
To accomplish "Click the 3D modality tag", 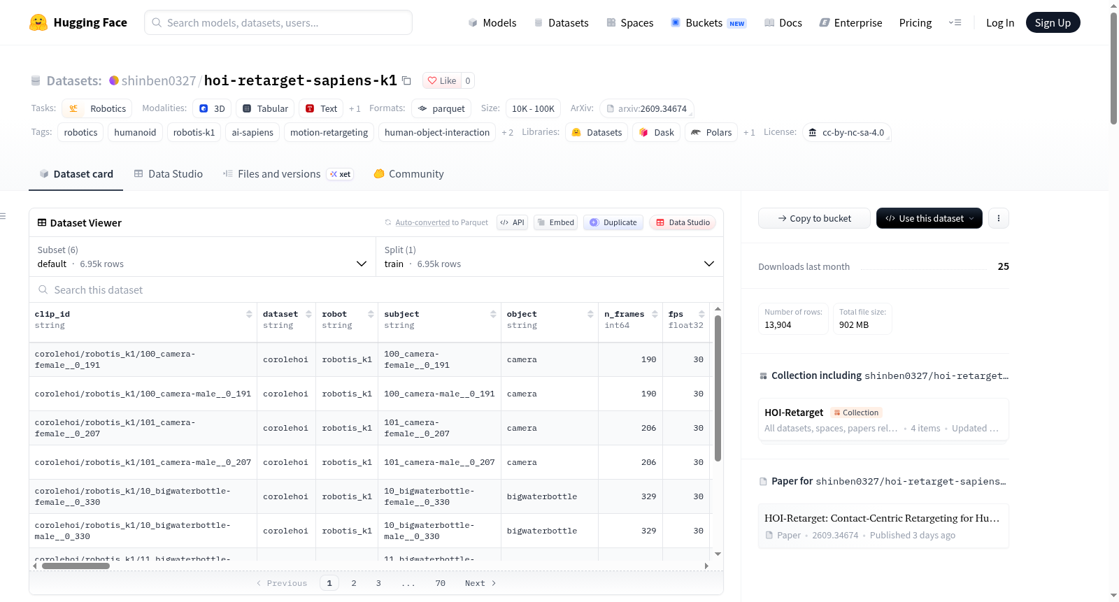I will (x=212, y=108).
